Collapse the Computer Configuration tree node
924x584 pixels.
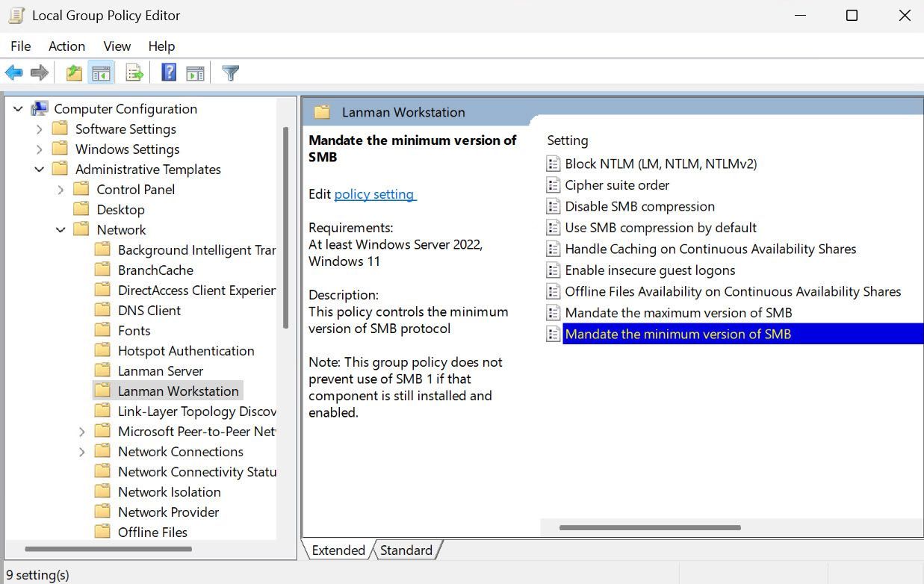17,108
